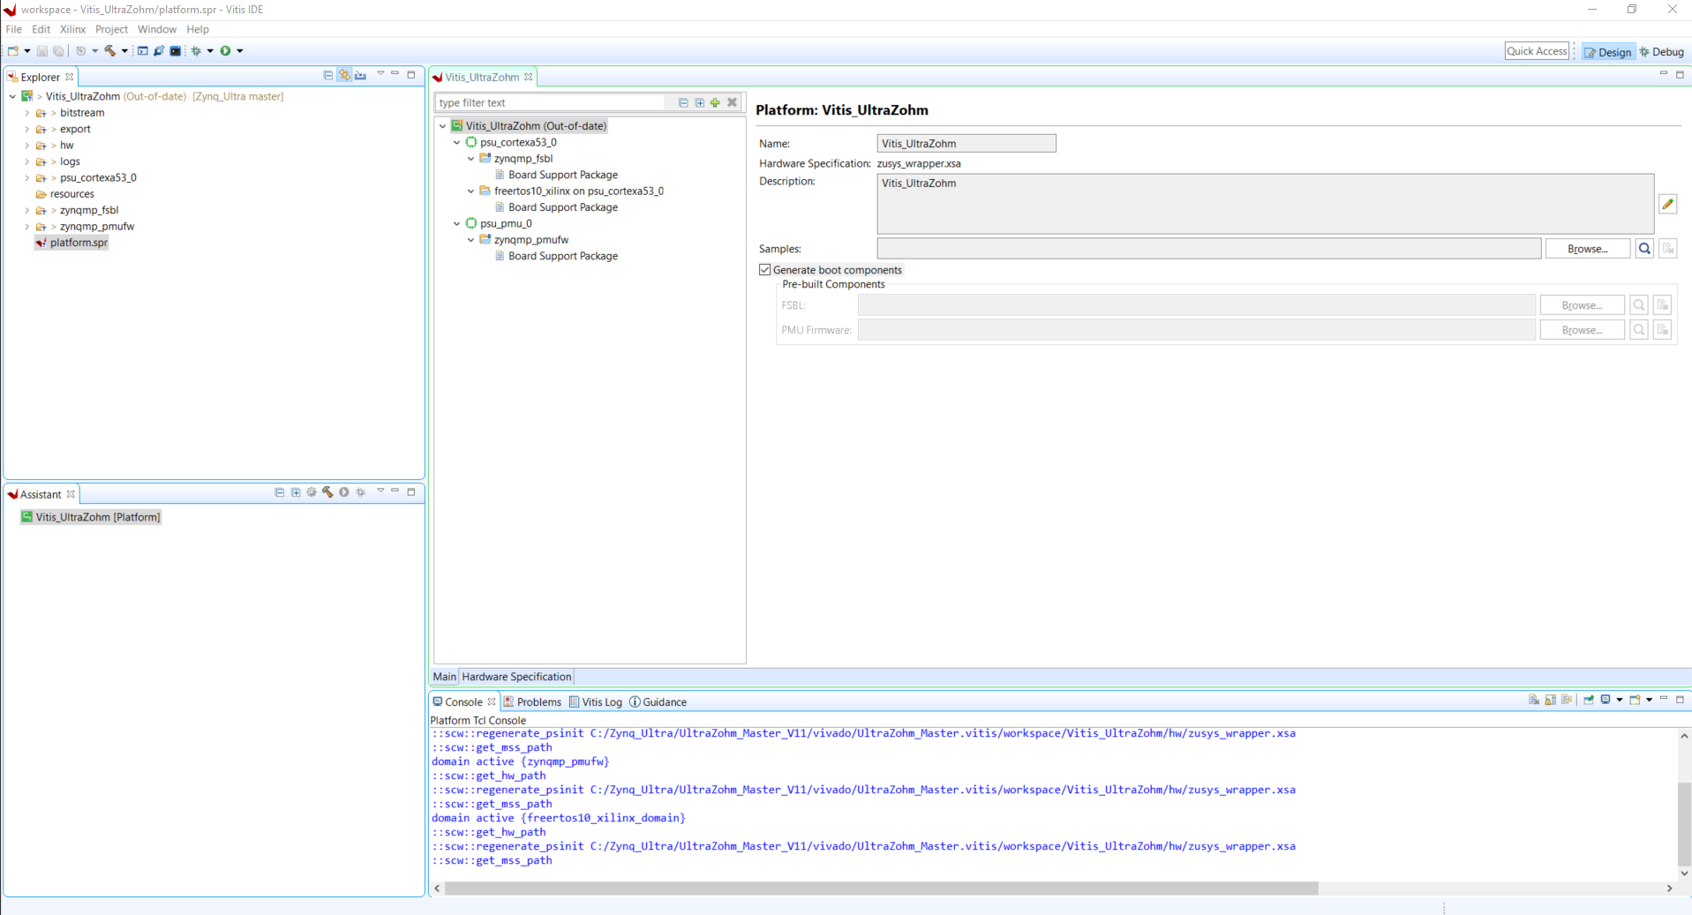Open the Xilinx menu
1692x915 pixels.
72,29
